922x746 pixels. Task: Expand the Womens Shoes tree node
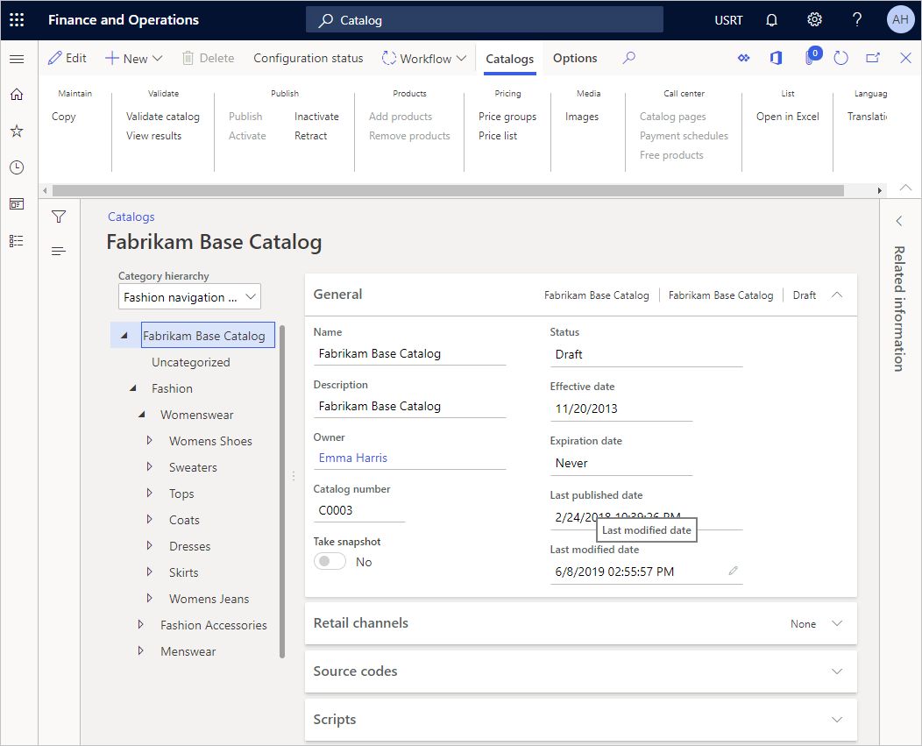pos(149,441)
